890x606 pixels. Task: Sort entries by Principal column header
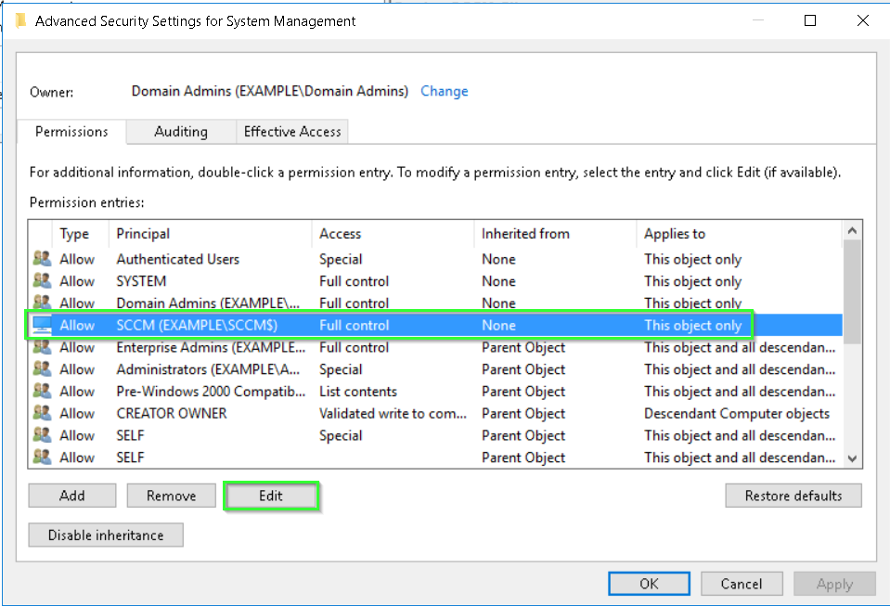pyautogui.click(x=143, y=234)
